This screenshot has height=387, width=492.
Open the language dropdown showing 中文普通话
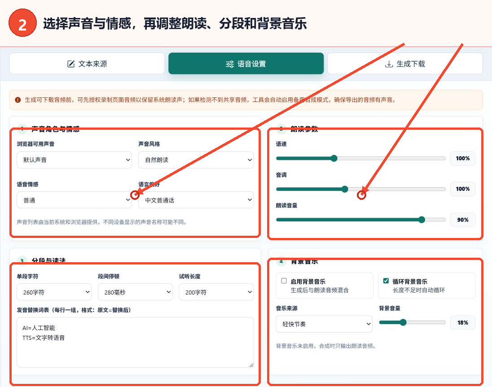[196, 200]
